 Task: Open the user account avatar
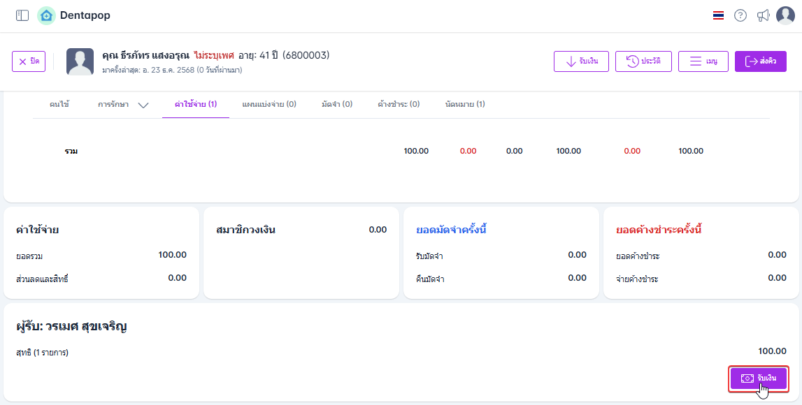click(x=785, y=15)
